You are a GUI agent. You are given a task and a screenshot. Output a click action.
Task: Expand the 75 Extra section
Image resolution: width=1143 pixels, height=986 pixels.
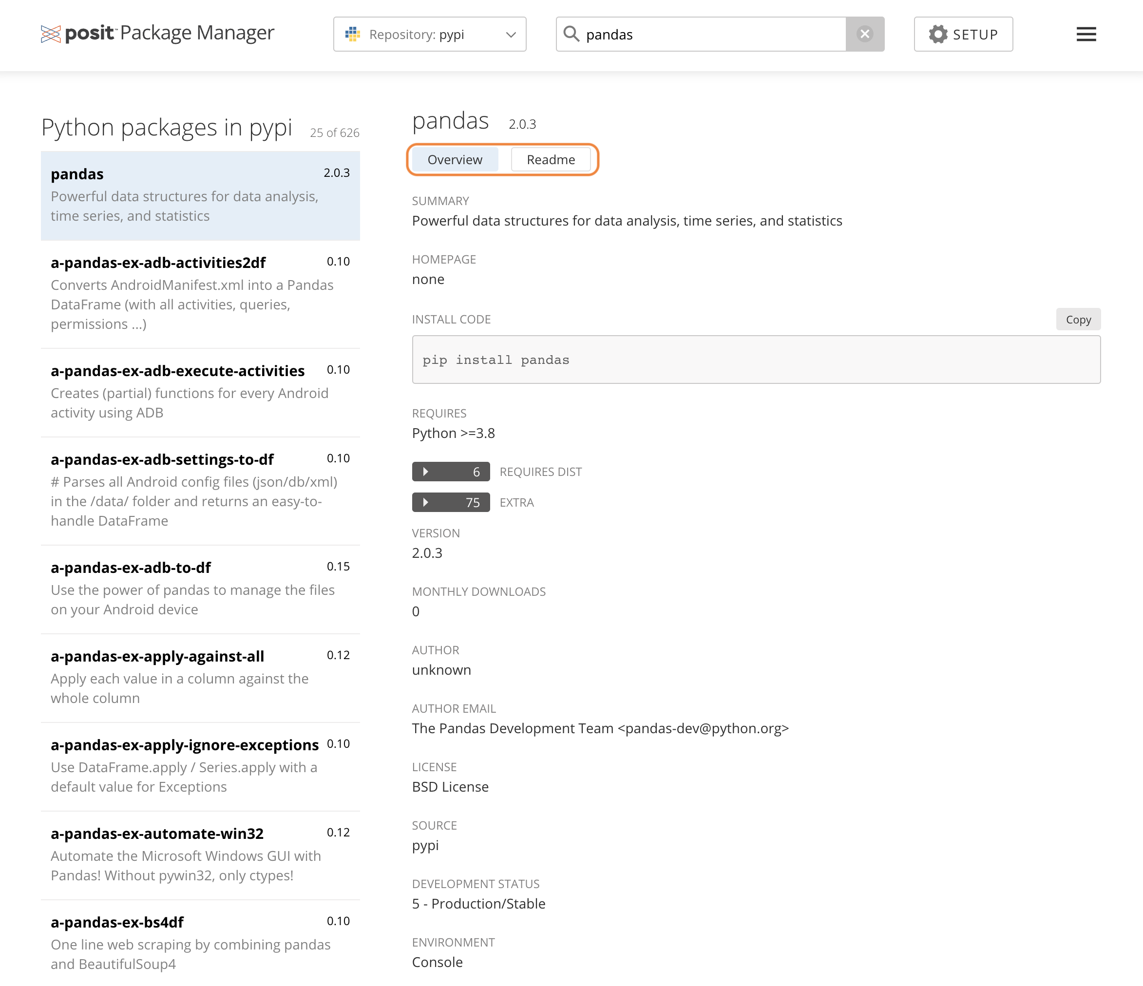click(x=451, y=502)
